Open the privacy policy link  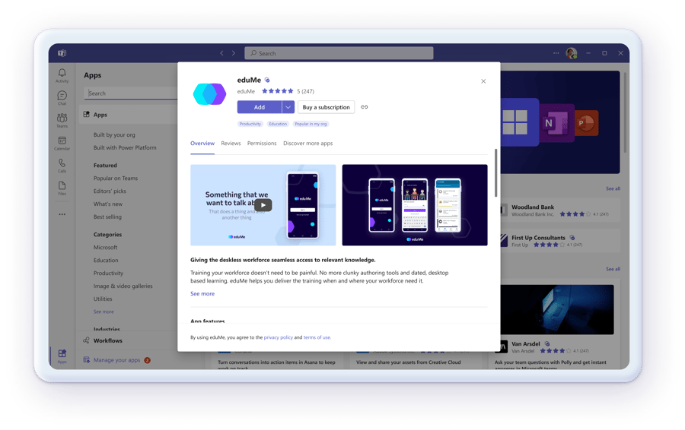tap(279, 337)
